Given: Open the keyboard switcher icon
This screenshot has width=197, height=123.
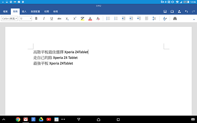Looking at the screenshot, I should [193, 119].
